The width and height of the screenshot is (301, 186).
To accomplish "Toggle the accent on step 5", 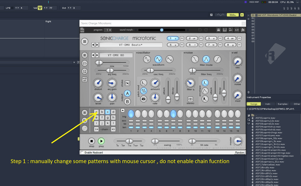I will pyautogui.click(x=160, y=121).
